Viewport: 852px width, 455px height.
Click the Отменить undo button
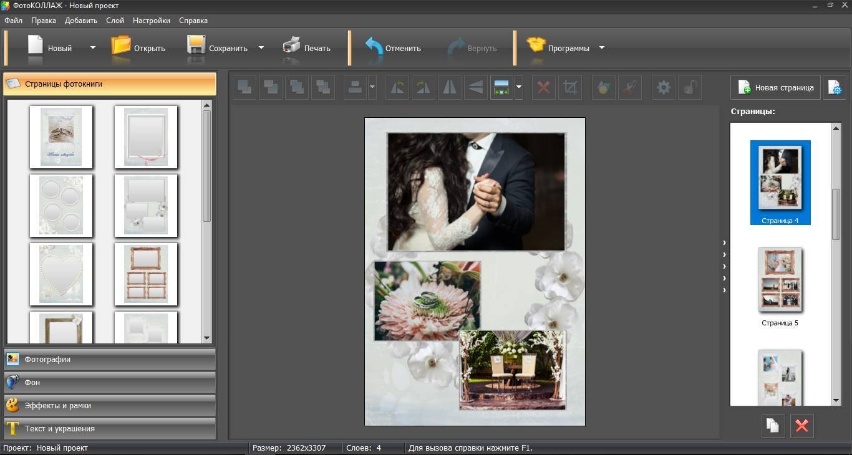(x=393, y=48)
